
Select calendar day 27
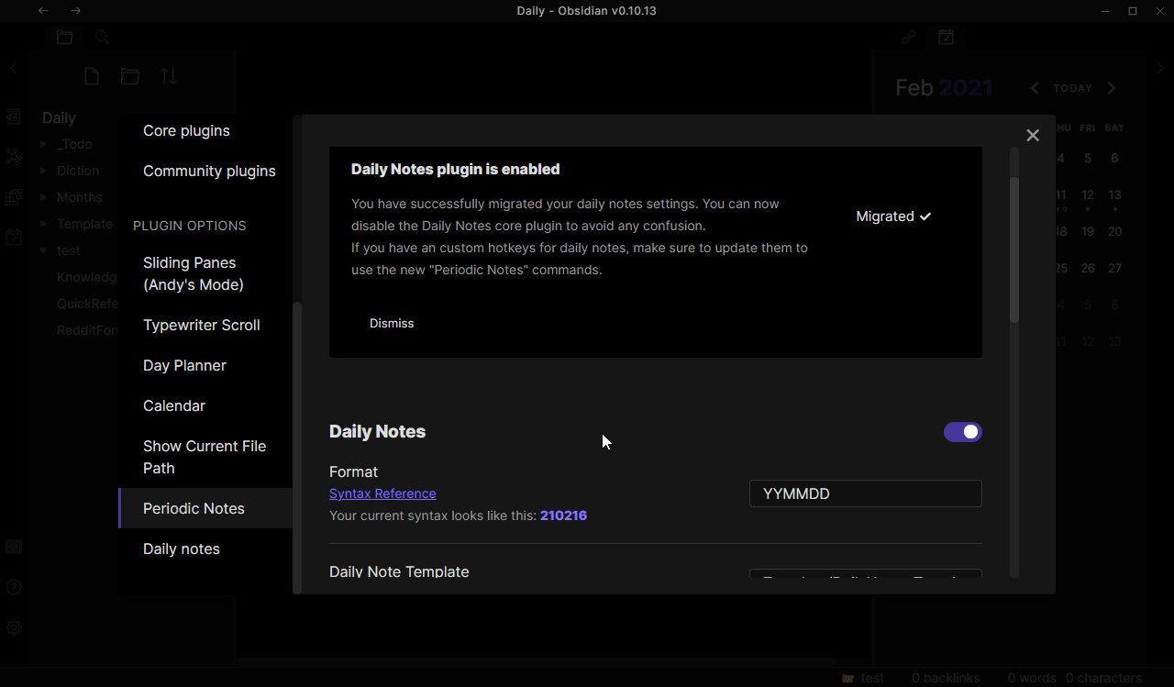point(1114,268)
